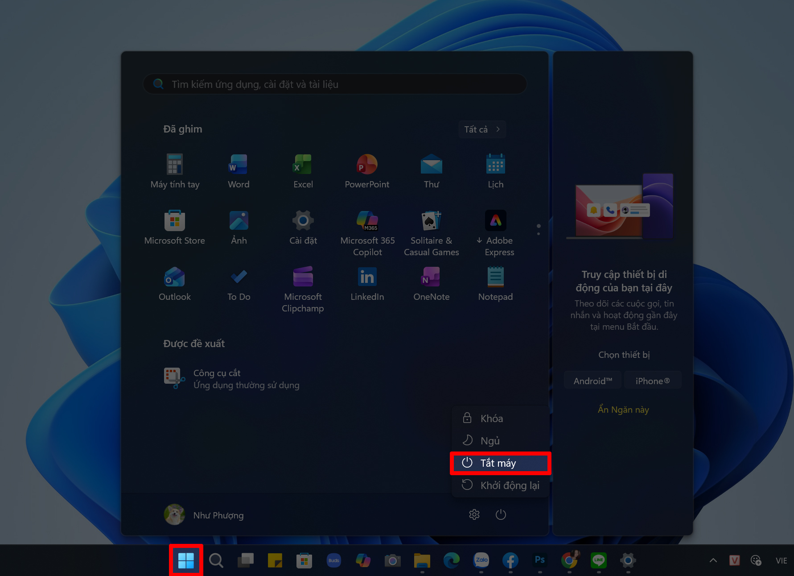The width and height of the screenshot is (794, 576).
Task: Launch Photoshop from the taskbar
Action: [x=539, y=560]
